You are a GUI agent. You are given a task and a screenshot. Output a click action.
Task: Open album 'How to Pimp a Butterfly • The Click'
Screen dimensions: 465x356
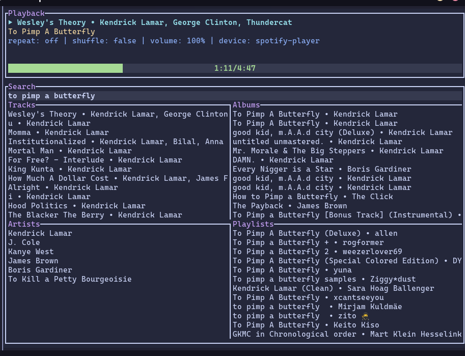coord(313,197)
